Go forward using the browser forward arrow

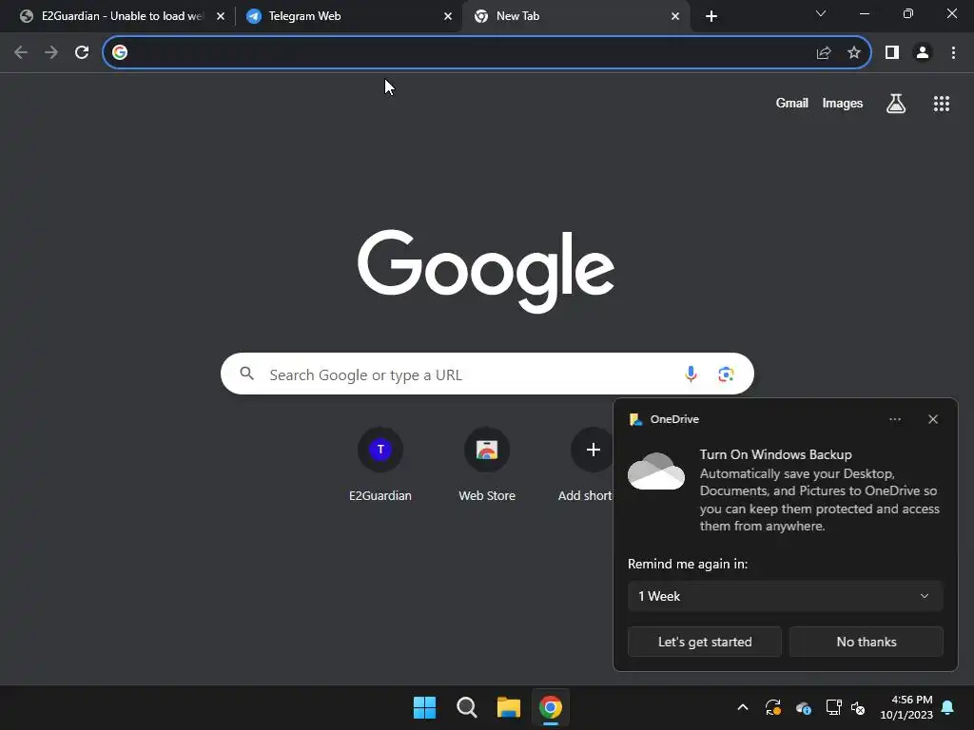point(51,52)
